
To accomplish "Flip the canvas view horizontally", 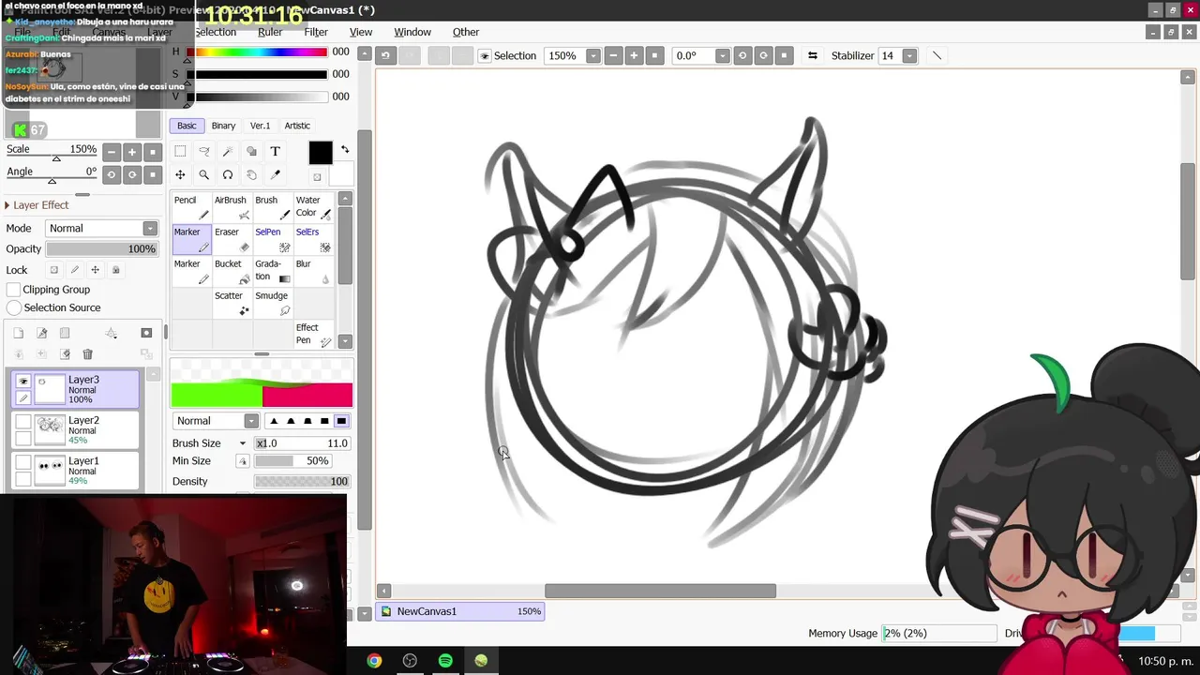I will pos(813,55).
